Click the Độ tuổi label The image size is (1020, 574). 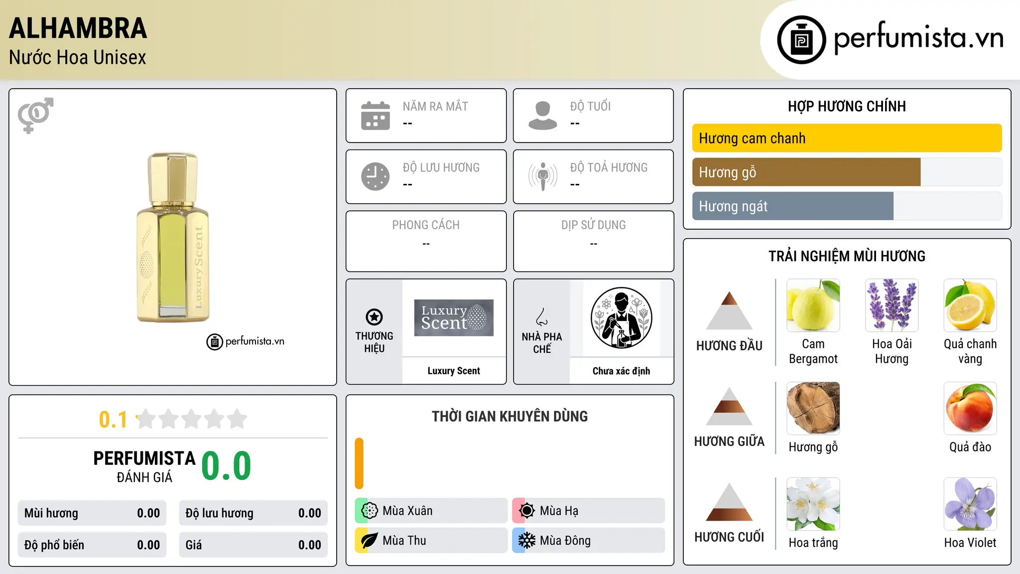590,106
